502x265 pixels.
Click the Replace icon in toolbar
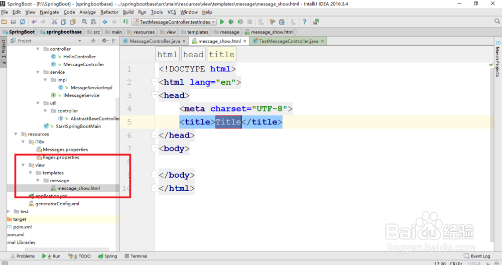click(x=93, y=22)
